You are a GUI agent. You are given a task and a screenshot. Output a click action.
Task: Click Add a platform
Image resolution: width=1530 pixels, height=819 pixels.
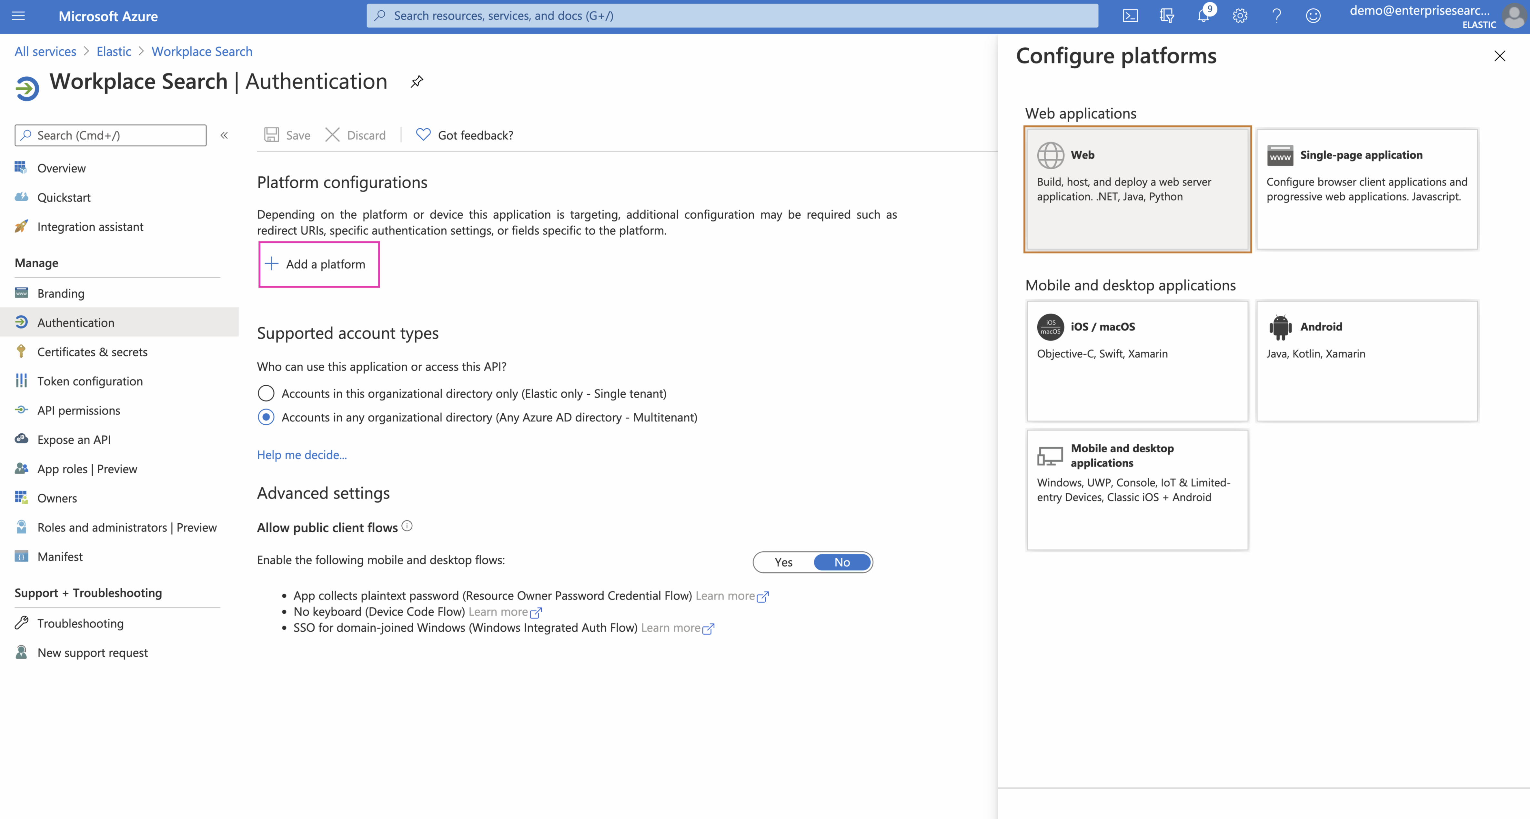[x=319, y=264]
